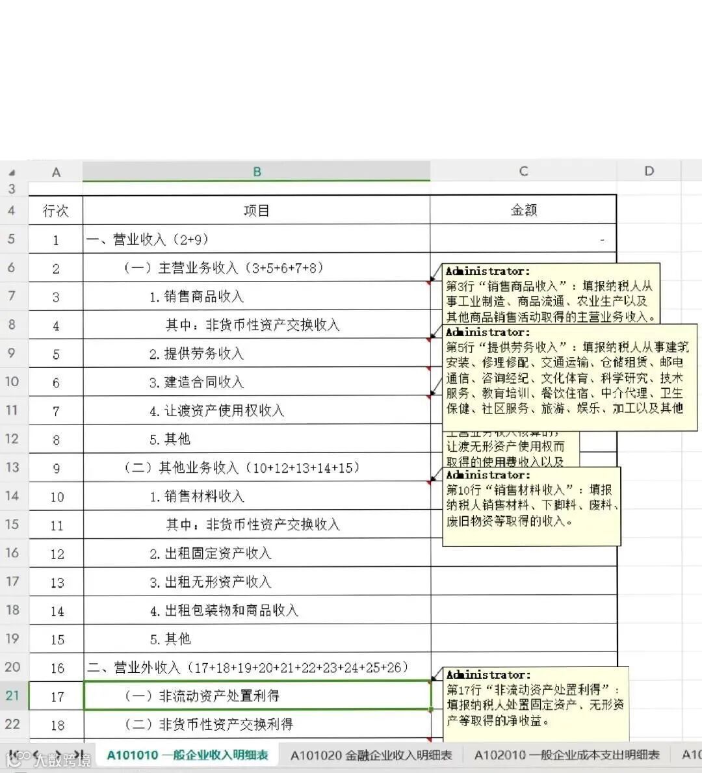Screen dimensions: 702x773
Task: Select the cell 二、营业外收入
Action: click(195, 667)
